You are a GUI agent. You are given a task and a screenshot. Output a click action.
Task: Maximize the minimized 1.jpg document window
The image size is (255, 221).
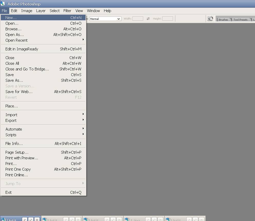pos(154,219)
